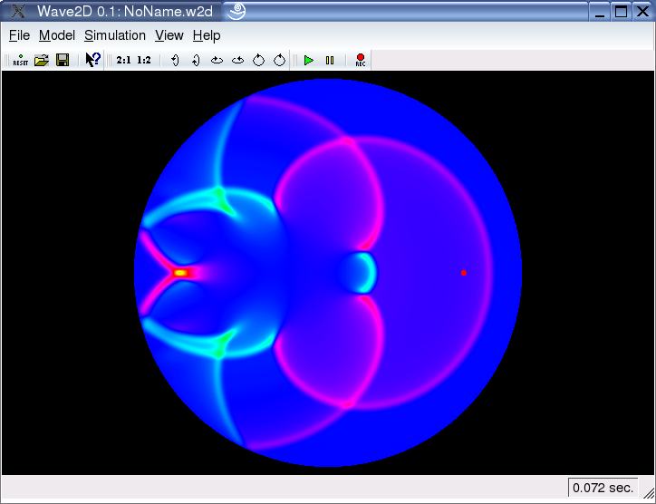656x504 pixels.
Task: Click the second vertical-axis rotate icon
Action: tap(195, 60)
